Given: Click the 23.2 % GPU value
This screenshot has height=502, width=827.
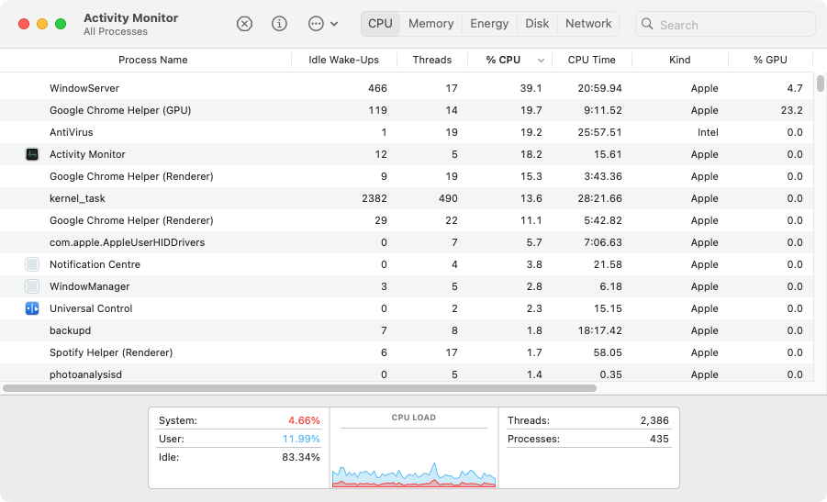Looking at the screenshot, I should [792, 110].
